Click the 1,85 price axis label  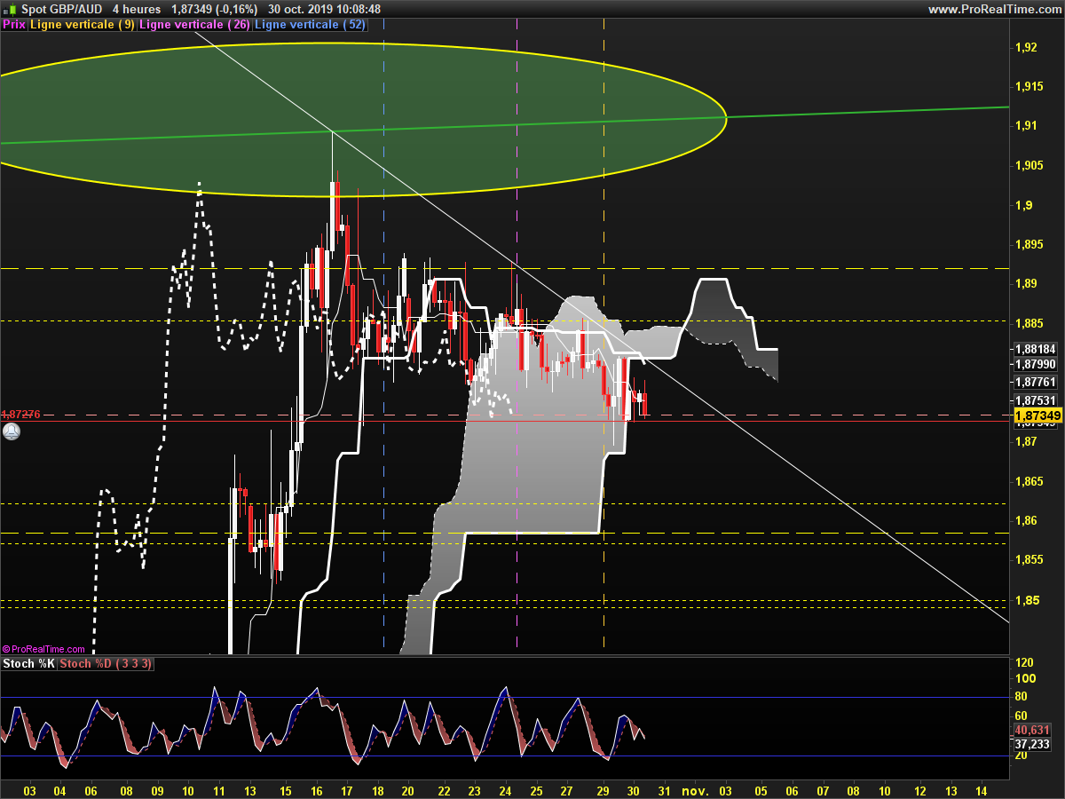pyautogui.click(x=1026, y=600)
